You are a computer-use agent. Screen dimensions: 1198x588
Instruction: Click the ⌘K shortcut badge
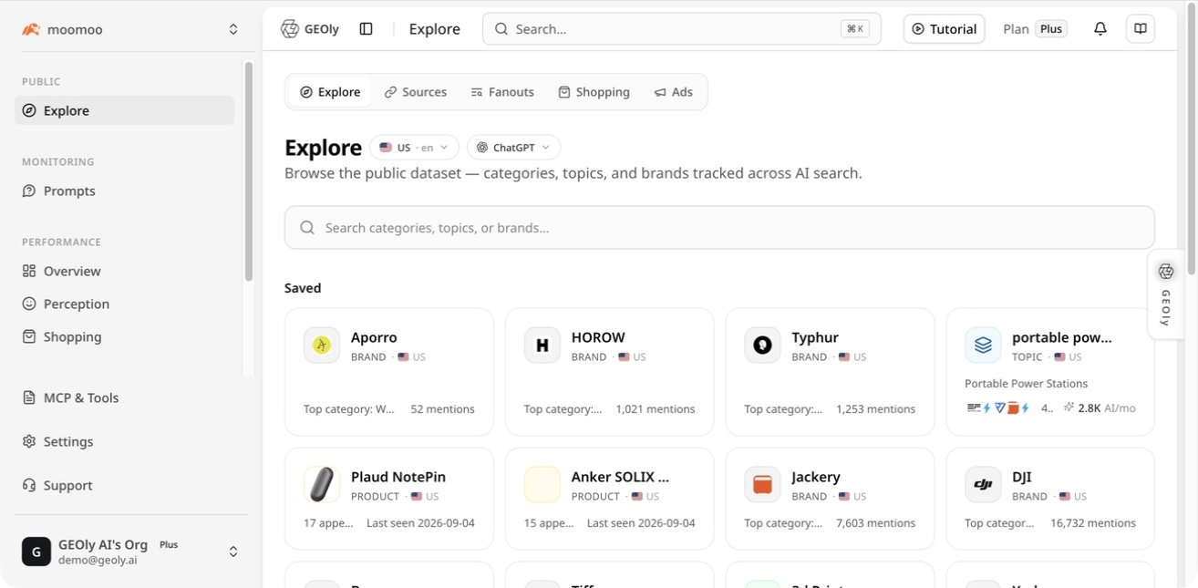[x=855, y=29]
